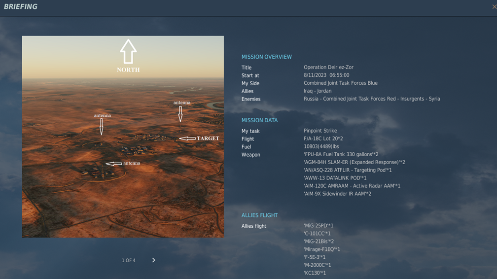Click the KC130 allied flight entry
This screenshot has height=279, width=497.
click(x=315, y=273)
